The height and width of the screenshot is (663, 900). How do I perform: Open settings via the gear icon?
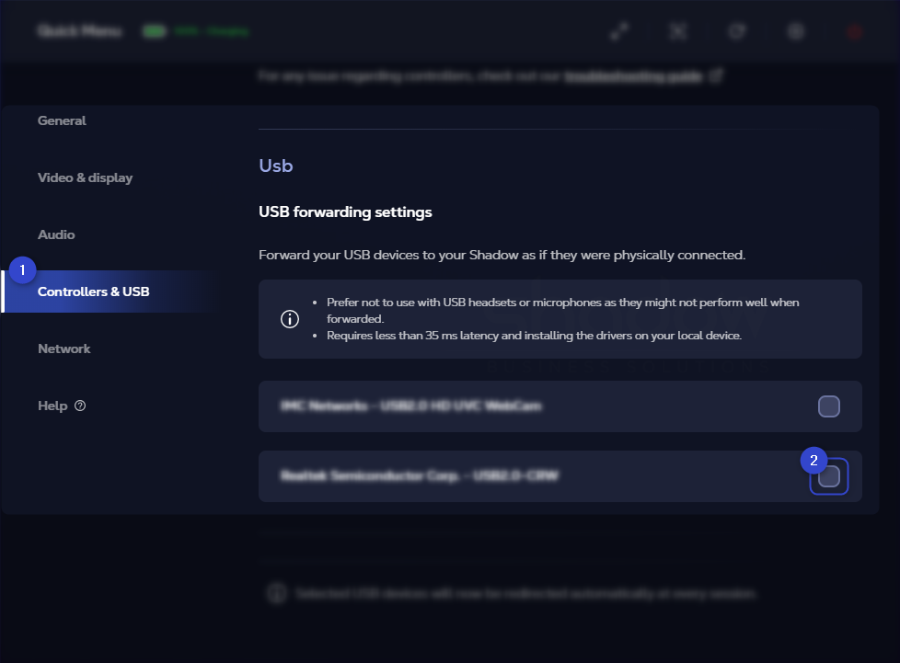click(x=796, y=31)
